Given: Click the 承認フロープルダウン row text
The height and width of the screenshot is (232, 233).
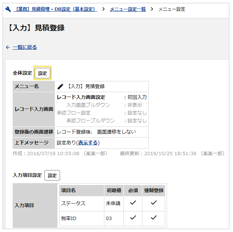Looking at the screenshot, I should click(x=91, y=120).
